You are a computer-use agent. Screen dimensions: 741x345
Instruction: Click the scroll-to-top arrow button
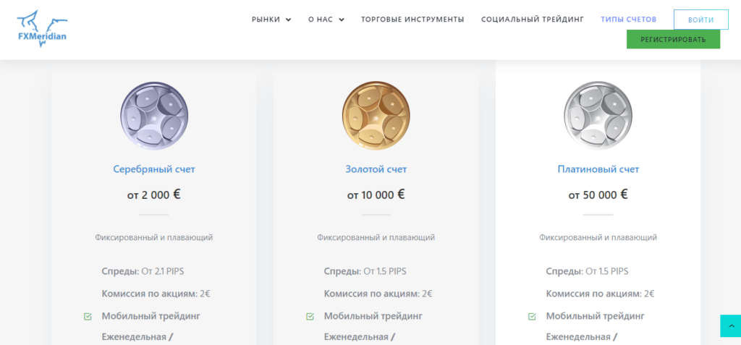pyautogui.click(x=731, y=326)
